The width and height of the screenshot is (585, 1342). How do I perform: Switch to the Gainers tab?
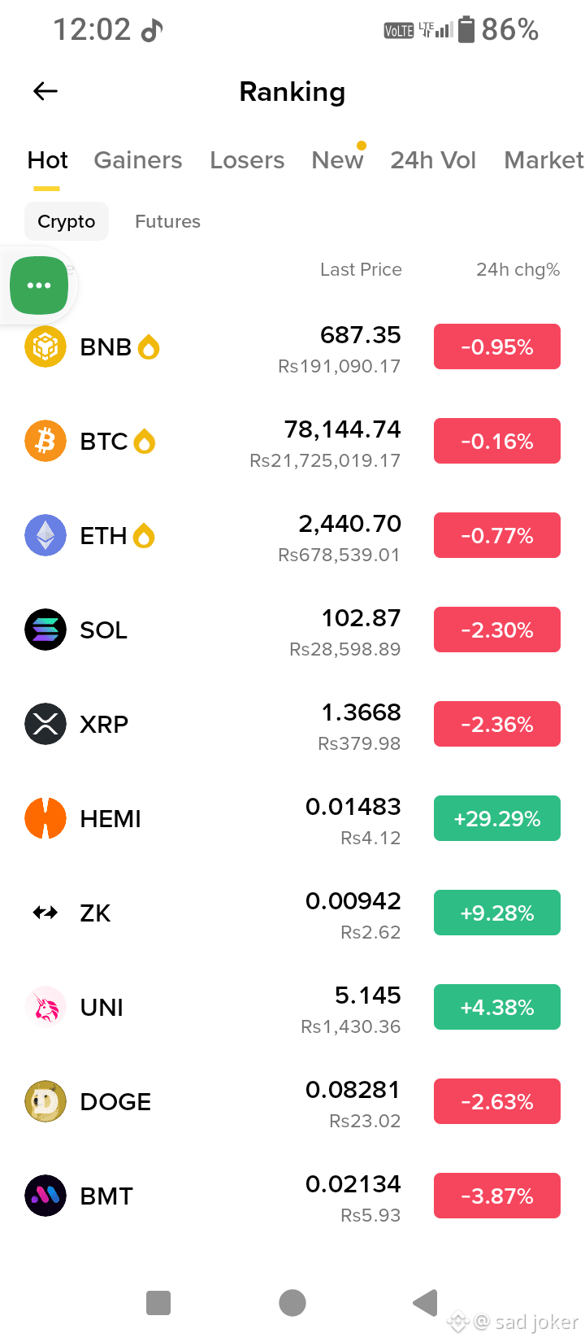138,160
